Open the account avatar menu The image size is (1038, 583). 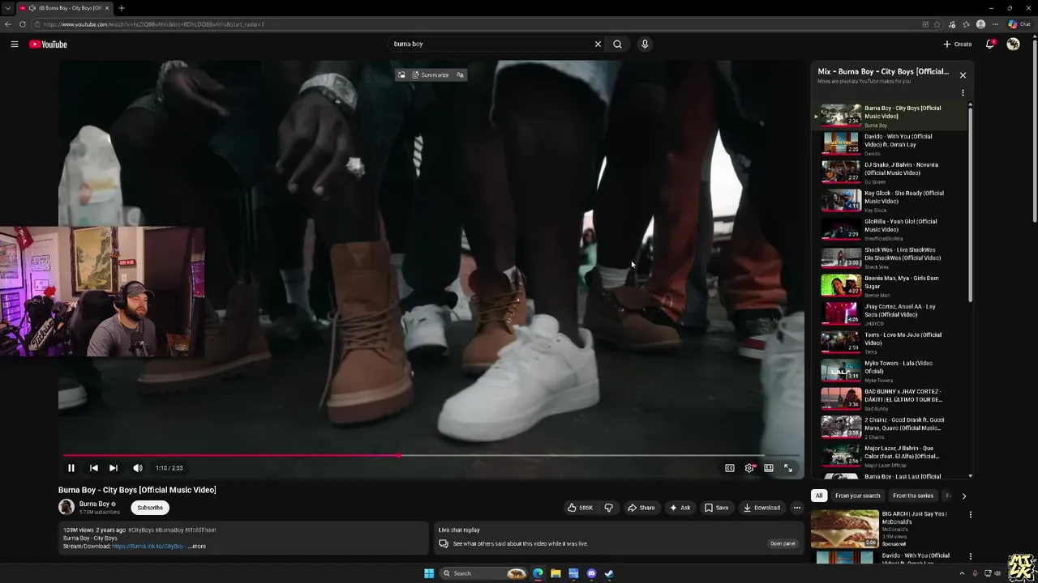pos(1013,44)
